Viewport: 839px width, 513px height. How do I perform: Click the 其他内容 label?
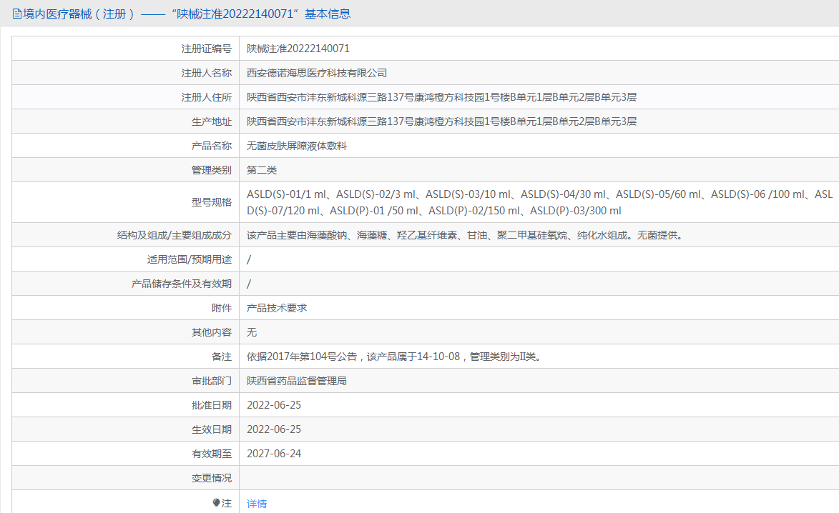coord(211,332)
